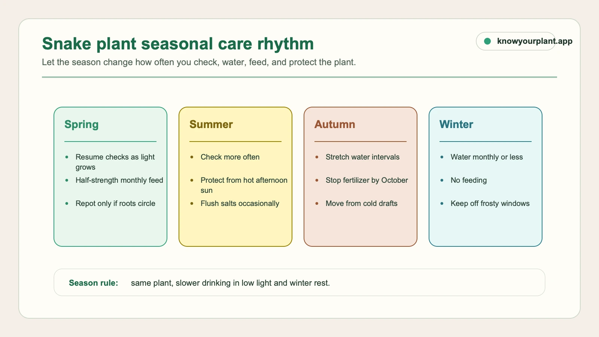
Task: Click 'Resume checks as light grows' bullet
Action: click(115, 162)
